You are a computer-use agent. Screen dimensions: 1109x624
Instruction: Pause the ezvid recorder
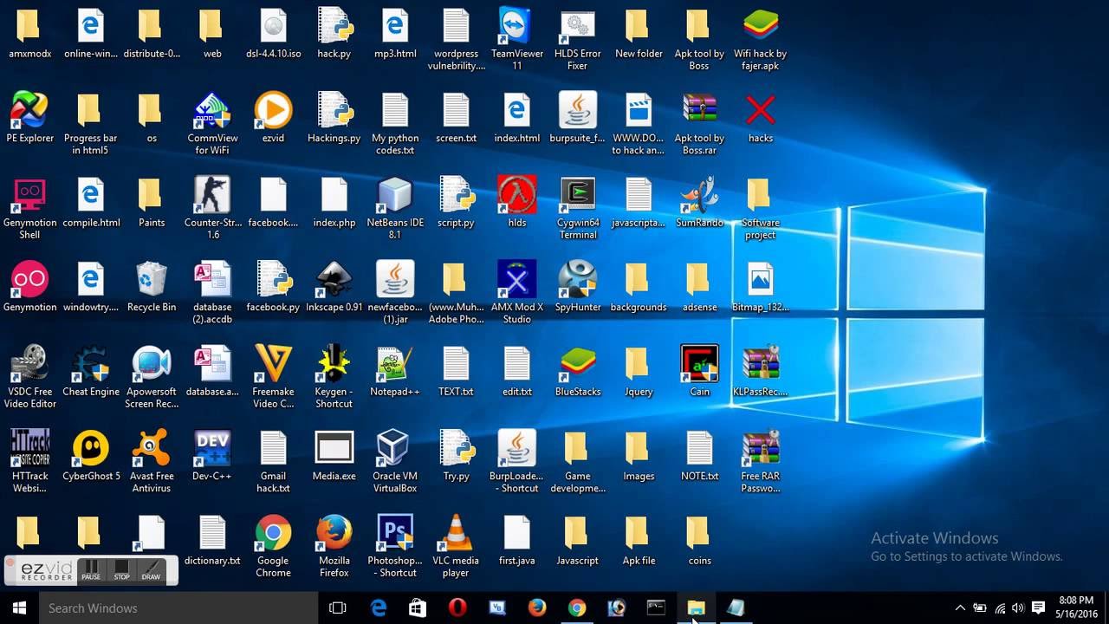[x=91, y=570]
